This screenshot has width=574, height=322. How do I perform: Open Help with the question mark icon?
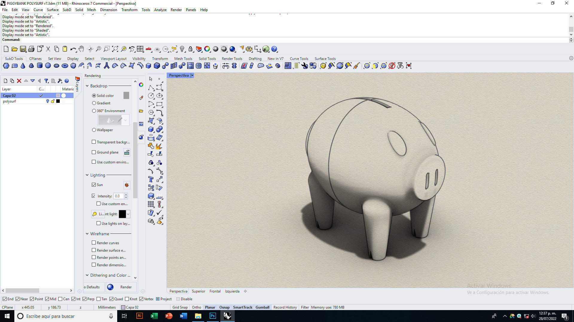[x=274, y=49]
